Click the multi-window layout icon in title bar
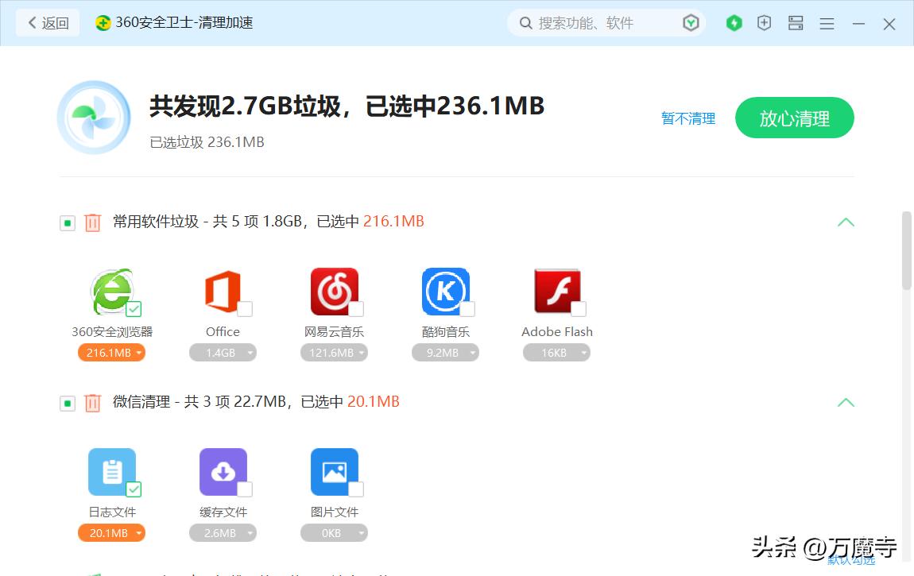Viewport: 914px width, 576px height. [x=796, y=23]
